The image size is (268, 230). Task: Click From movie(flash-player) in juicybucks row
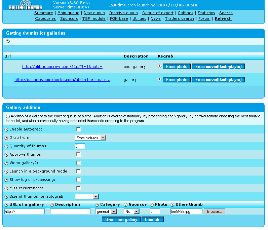tap(218, 80)
